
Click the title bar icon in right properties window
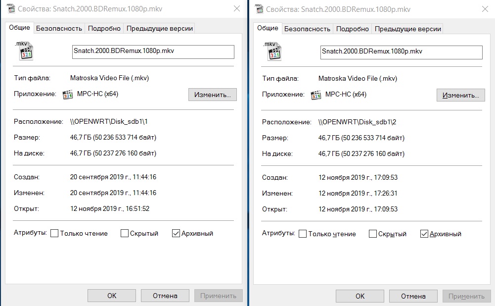pyautogui.click(x=260, y=8)
